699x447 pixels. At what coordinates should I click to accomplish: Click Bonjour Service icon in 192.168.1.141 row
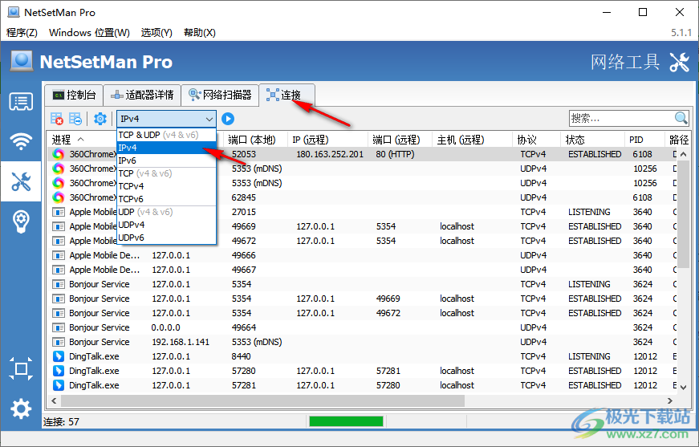pos(59,342)
